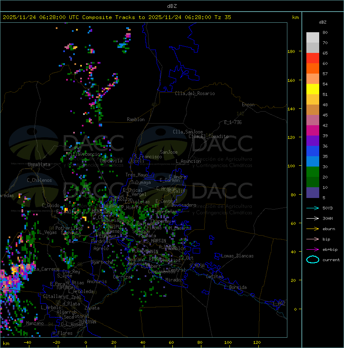This screenshot has height=348, width=344.
Task: Click the 'Tz 35' text in header
Action: 223,17
